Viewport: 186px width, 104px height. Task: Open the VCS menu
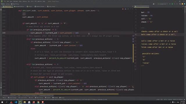coord(35,1)
